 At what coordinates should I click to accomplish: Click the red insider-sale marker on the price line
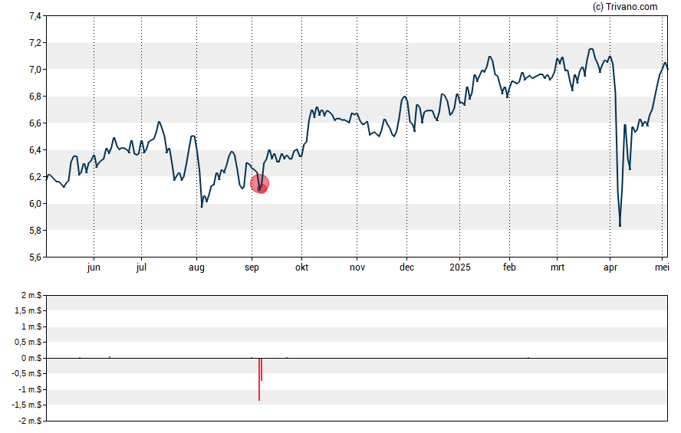pos(260,184)
